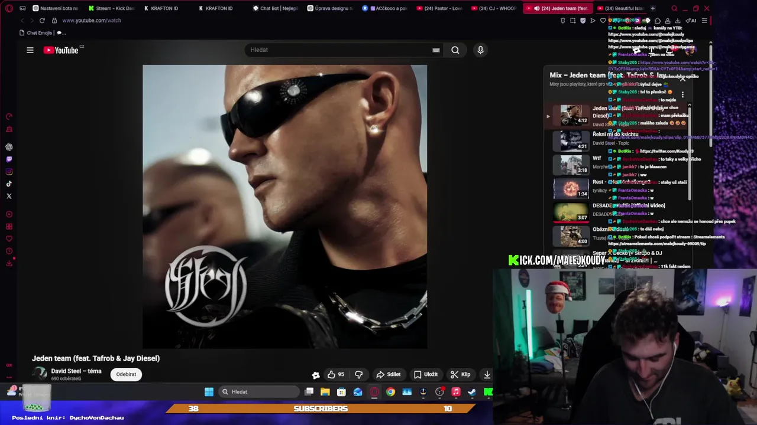
Task: Open the Mix playlist three-dot options menu
Action: 682,94
